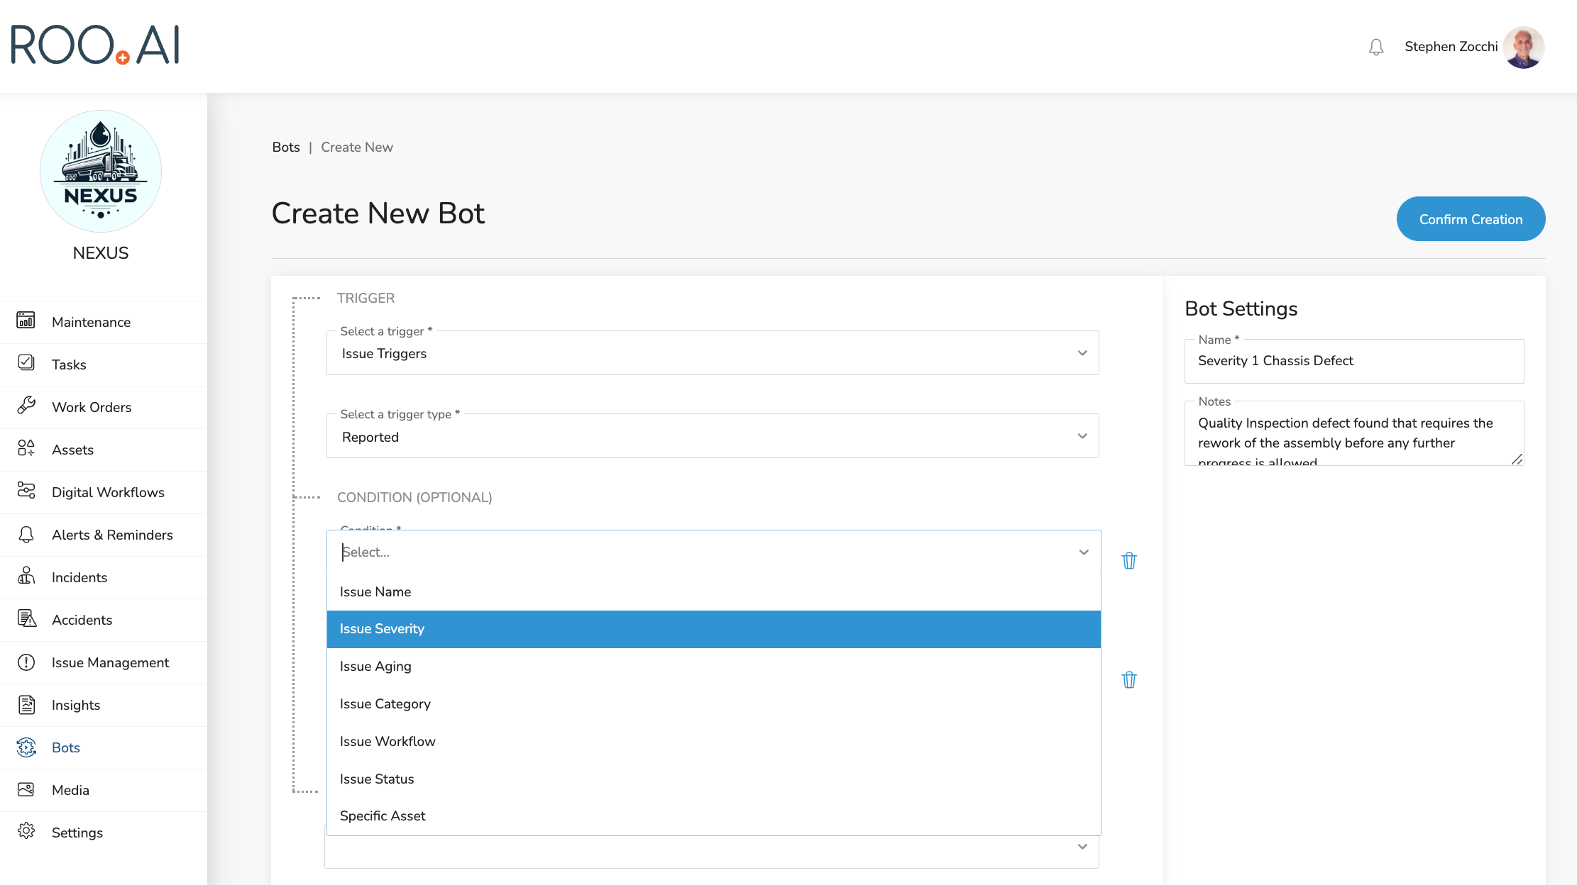Click the Digital Workflows sidebar icon
The height and width of the screenshot is (885, 1577).
coord(26,491)
